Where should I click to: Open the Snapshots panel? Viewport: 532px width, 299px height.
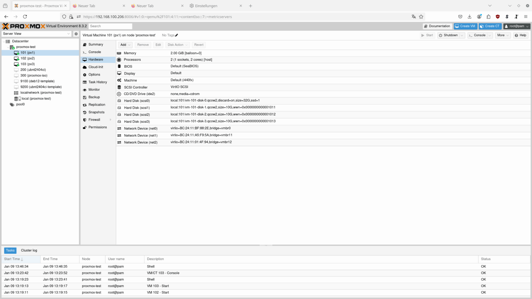[x=98, y=112]
